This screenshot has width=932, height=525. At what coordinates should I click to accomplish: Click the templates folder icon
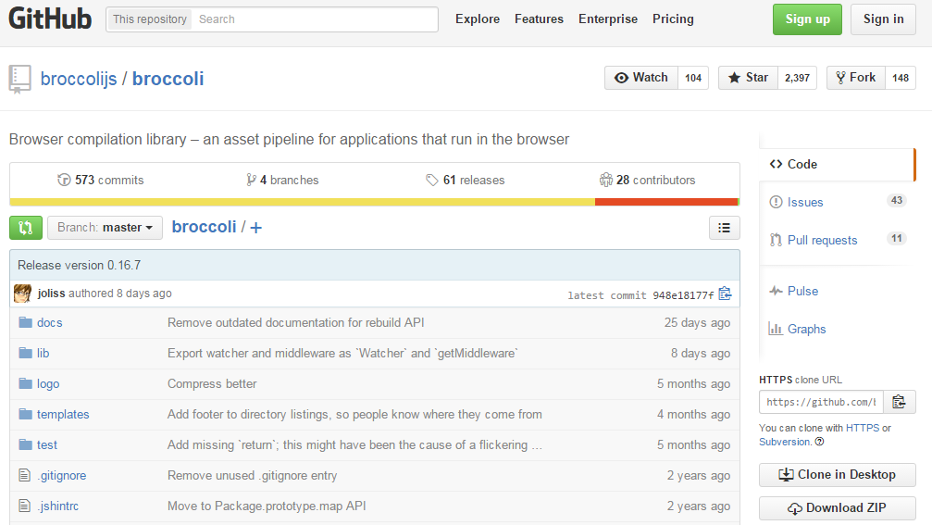tap(25, 414)
